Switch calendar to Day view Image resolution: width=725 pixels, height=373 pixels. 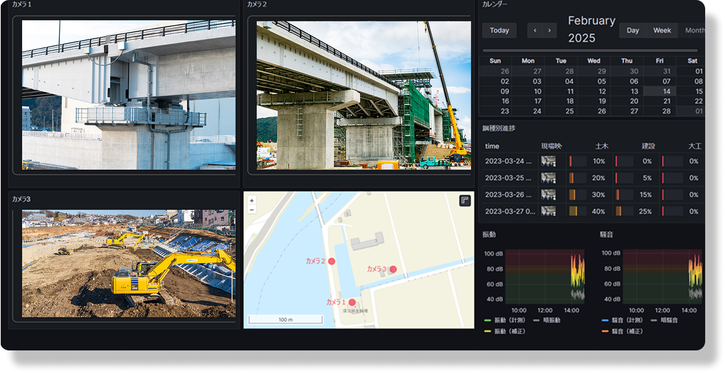tap(633, 30)
